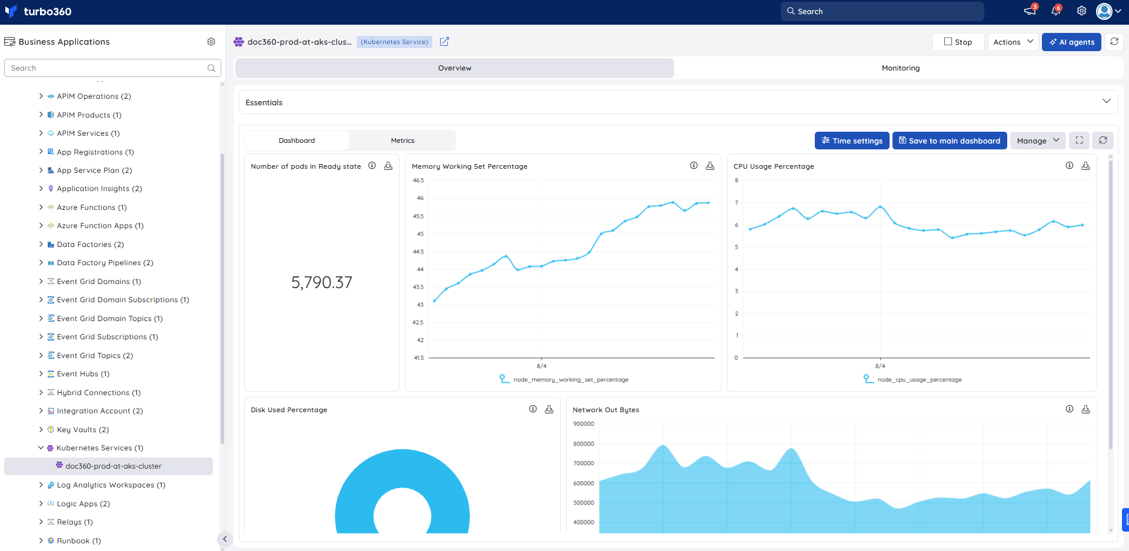Collapse Kubernetes Services (1) node

click(x=41, y=448)
